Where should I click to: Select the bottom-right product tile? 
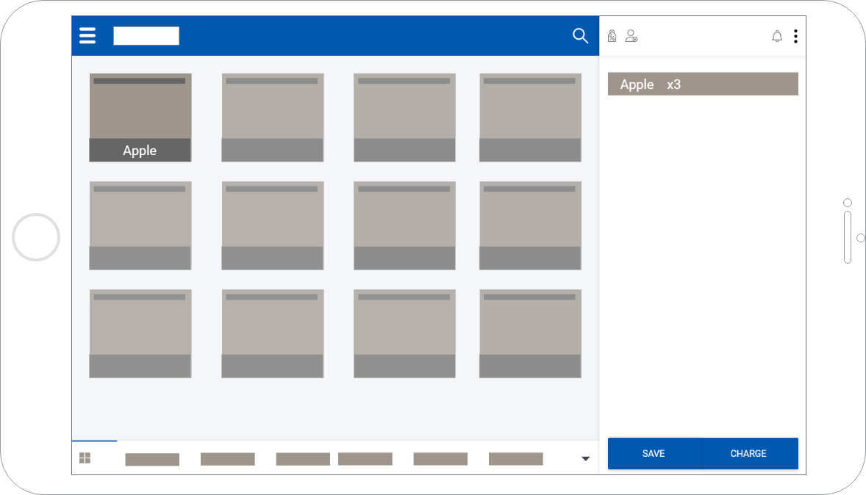tap(530, 333)
